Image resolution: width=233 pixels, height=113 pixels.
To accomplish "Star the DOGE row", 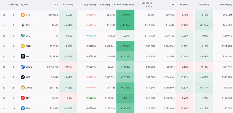I will (4, 87).
